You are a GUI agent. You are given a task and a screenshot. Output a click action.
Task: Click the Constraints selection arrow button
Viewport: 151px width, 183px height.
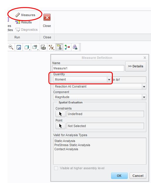(61, 114)
